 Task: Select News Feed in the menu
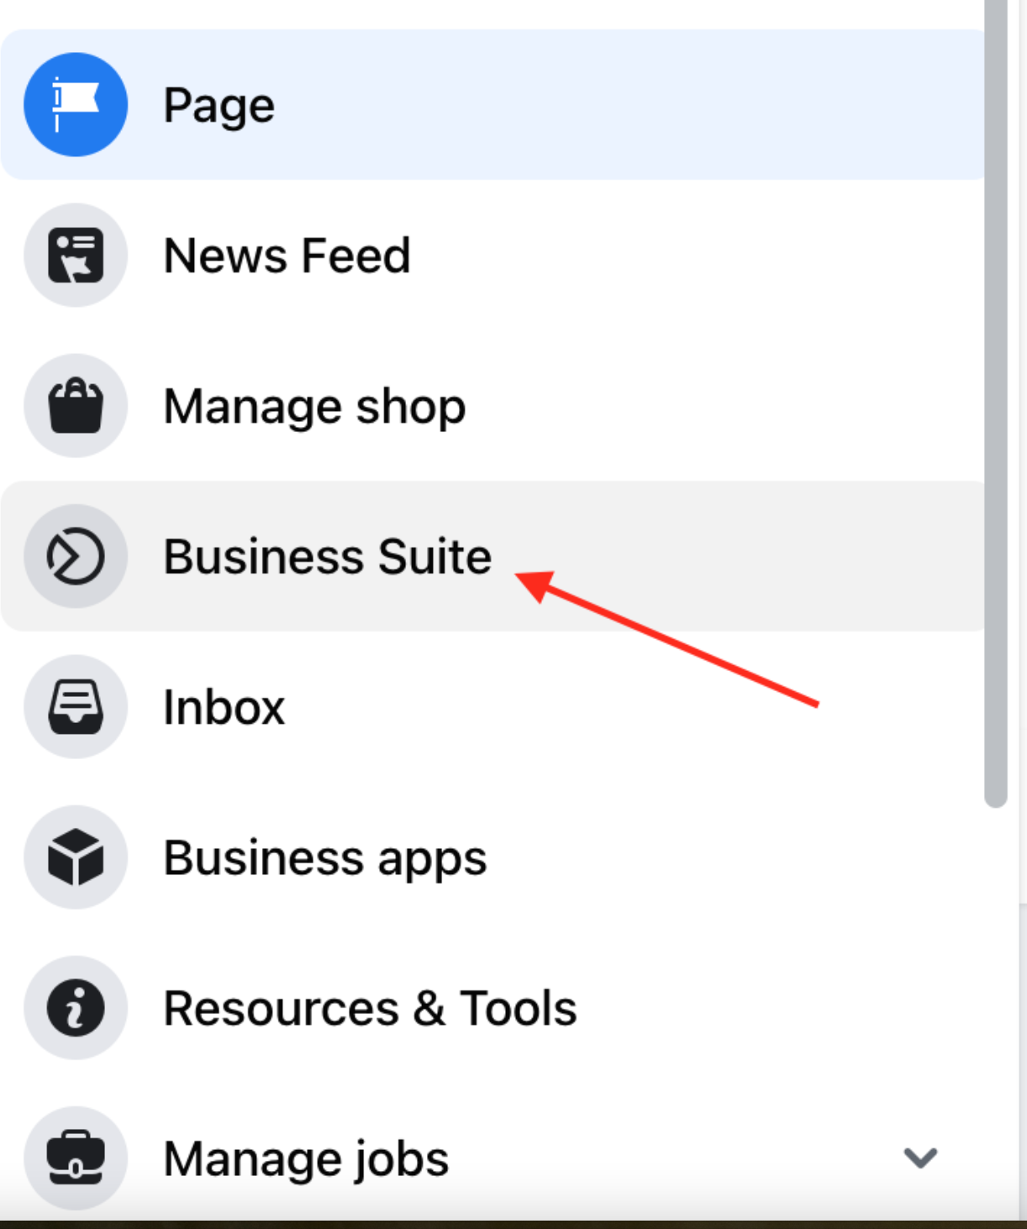(286, 255)
